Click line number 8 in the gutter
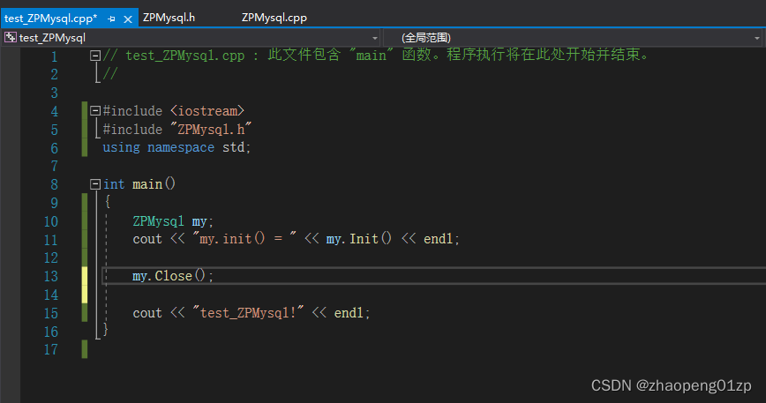766x403 pixels. [x=54, y=184]
